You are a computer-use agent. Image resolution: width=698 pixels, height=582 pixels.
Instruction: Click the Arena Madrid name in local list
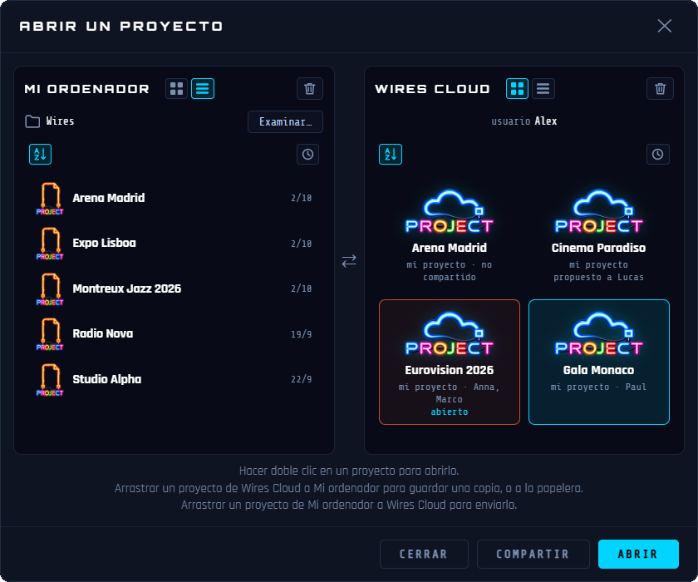109,198
